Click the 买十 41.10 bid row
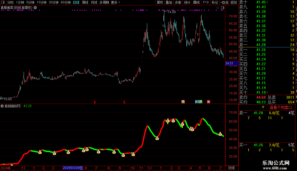The height and width of the screenshot is (171, 297). [x=267, y=92]
